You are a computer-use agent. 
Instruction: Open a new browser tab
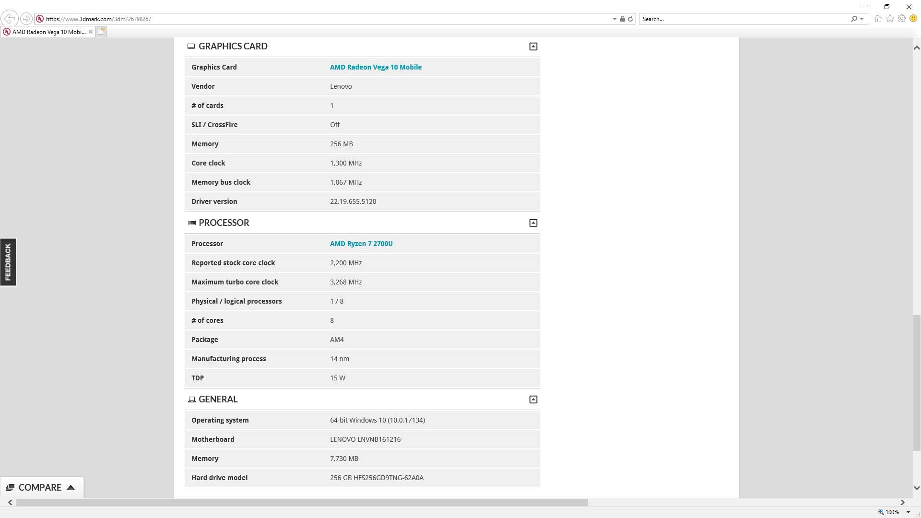pyautogui.click(x=101, y=32)
